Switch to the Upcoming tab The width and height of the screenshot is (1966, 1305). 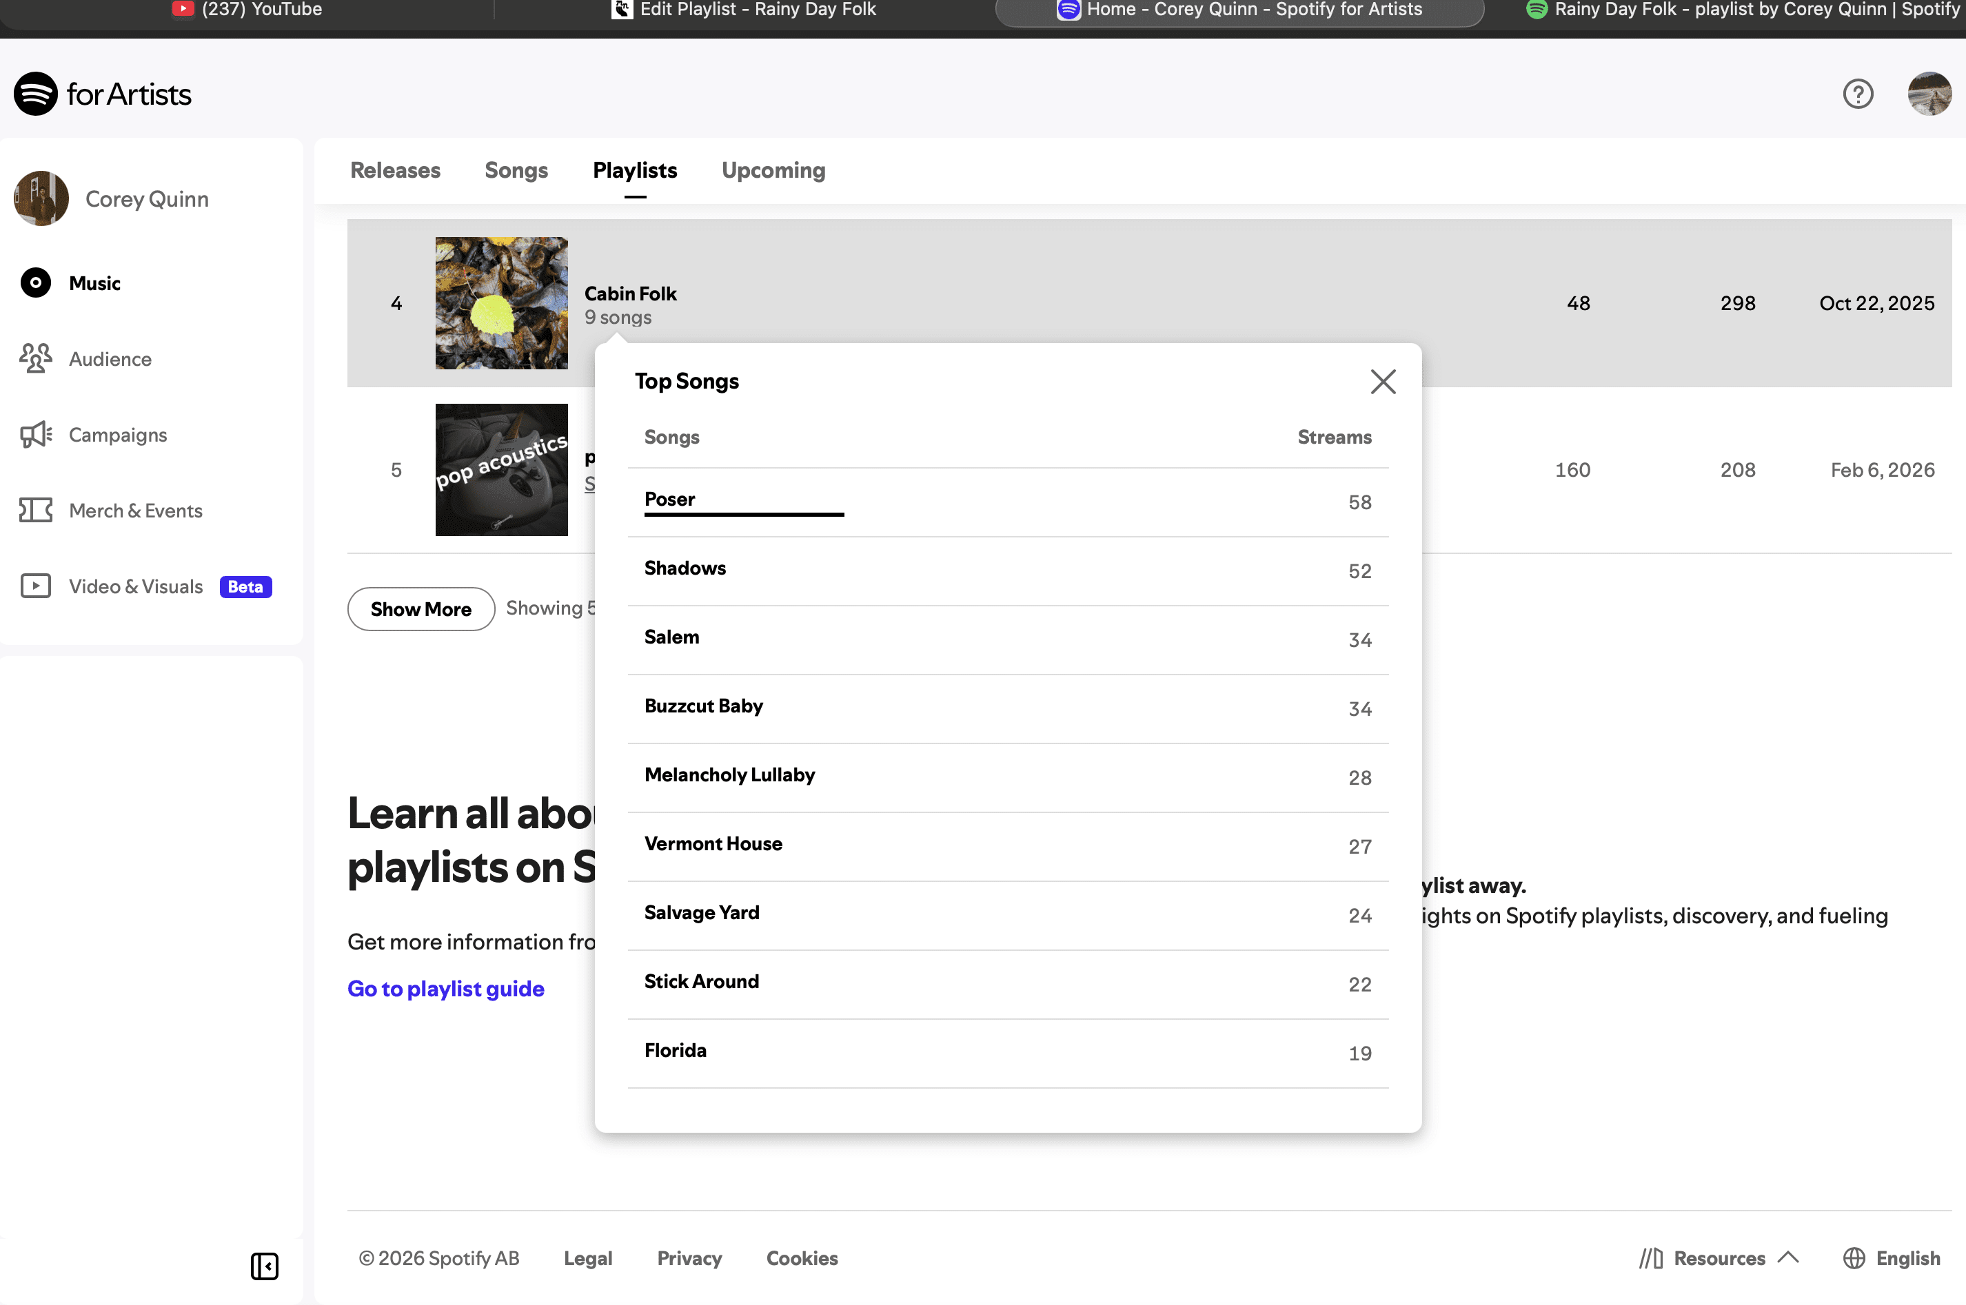(773, 171)
